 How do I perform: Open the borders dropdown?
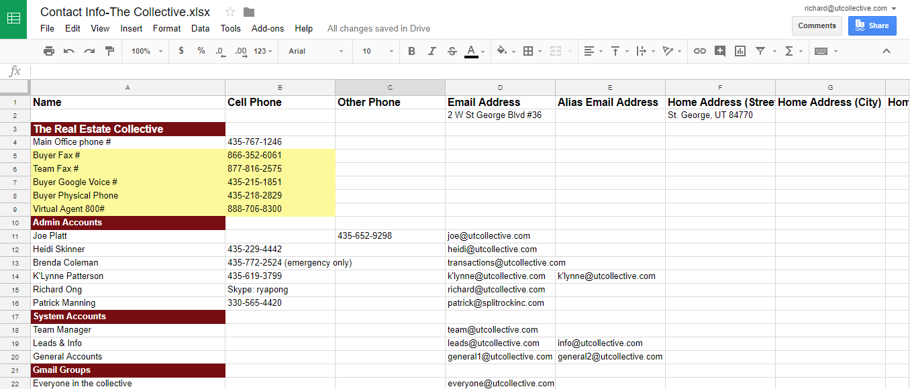[x=532, y=51]
